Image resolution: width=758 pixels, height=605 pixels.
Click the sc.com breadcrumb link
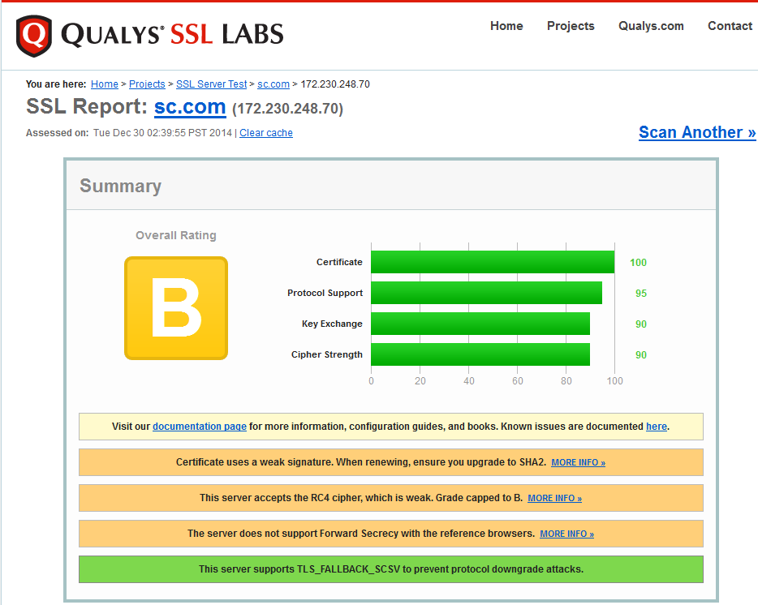pos(273,84)
